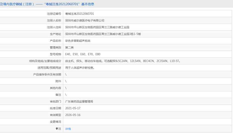This screenshot has width=233, height=133.
Task: Click the 变更情况 field label
Action: coord(55,122)
